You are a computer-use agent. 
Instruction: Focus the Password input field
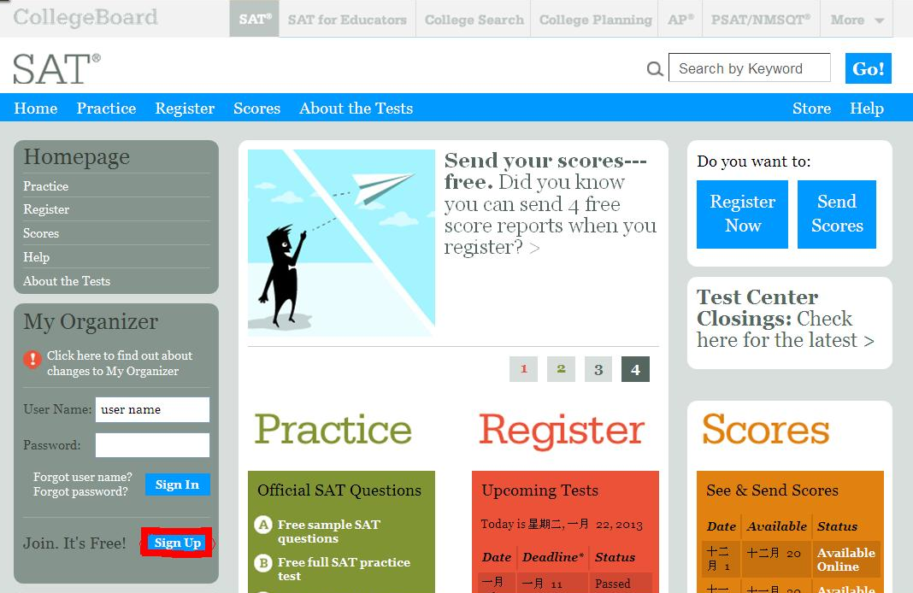coord(152,445)
